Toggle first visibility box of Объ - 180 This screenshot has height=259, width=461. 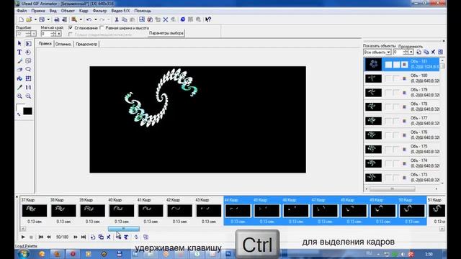[x=388, y=78]
